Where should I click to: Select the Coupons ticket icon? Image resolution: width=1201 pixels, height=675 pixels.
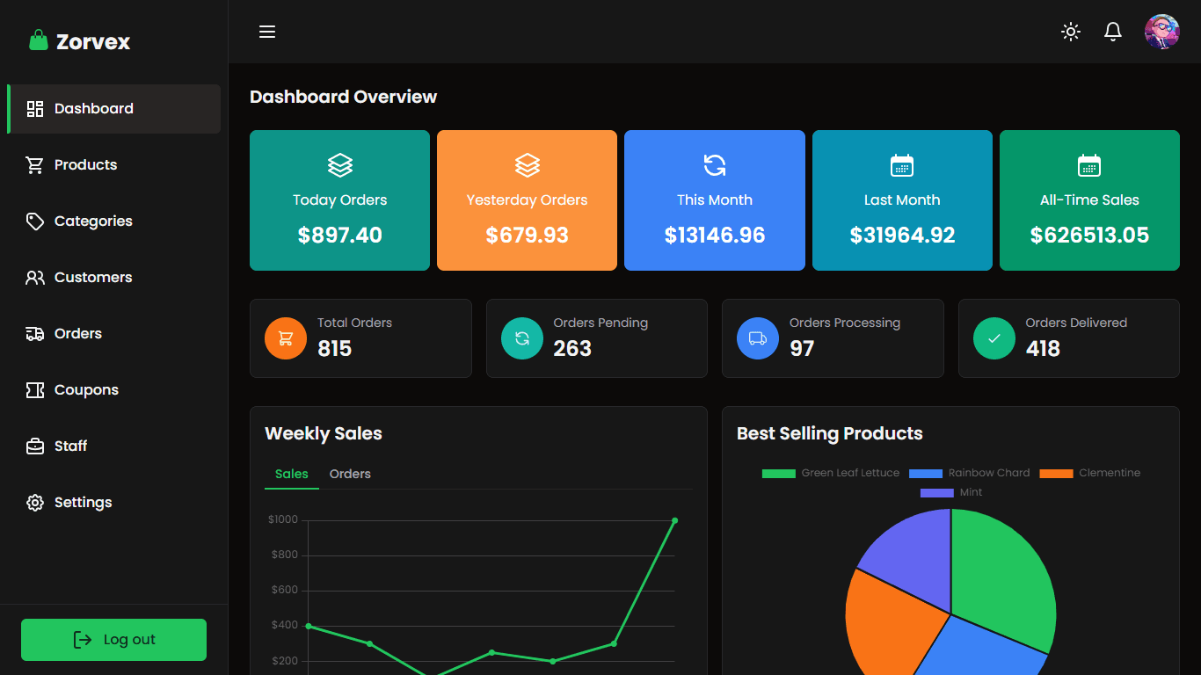pos(34,389)
